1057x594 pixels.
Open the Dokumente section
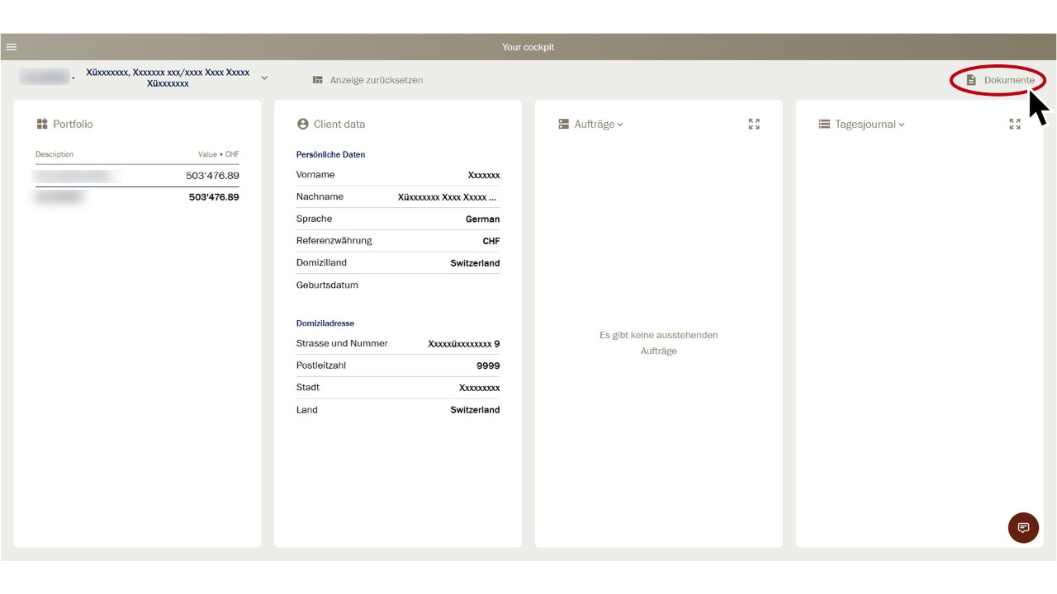1008,80
